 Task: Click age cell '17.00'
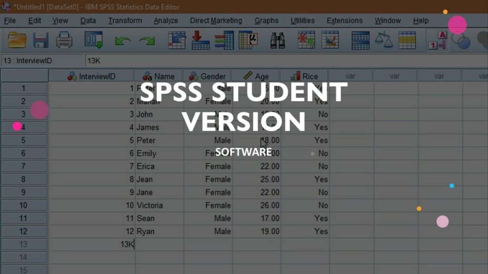pos(257,218)
